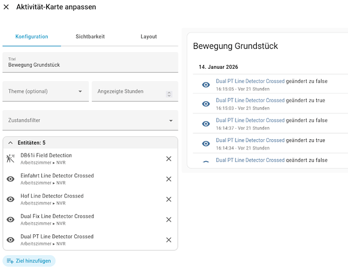This screenshot has height=275, width=348.
Task: Switch to the Sichtbarkeit tab
Action: point(90,36)
